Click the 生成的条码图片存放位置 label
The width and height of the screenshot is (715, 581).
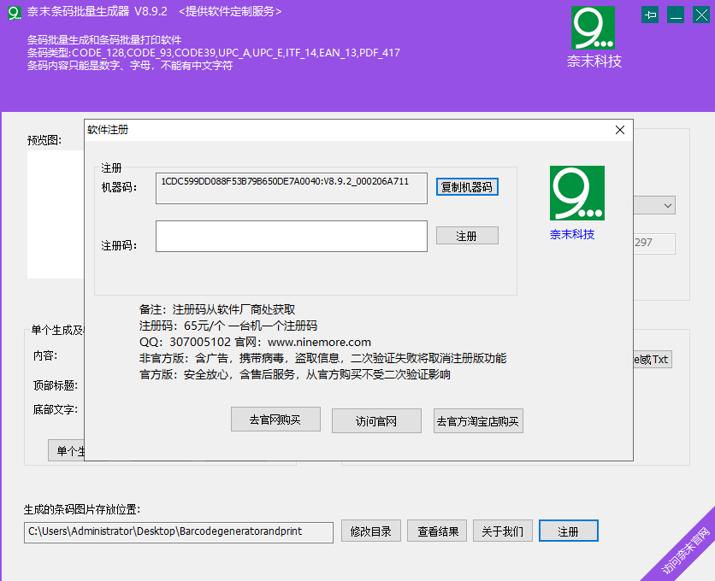tap(82, 509)
